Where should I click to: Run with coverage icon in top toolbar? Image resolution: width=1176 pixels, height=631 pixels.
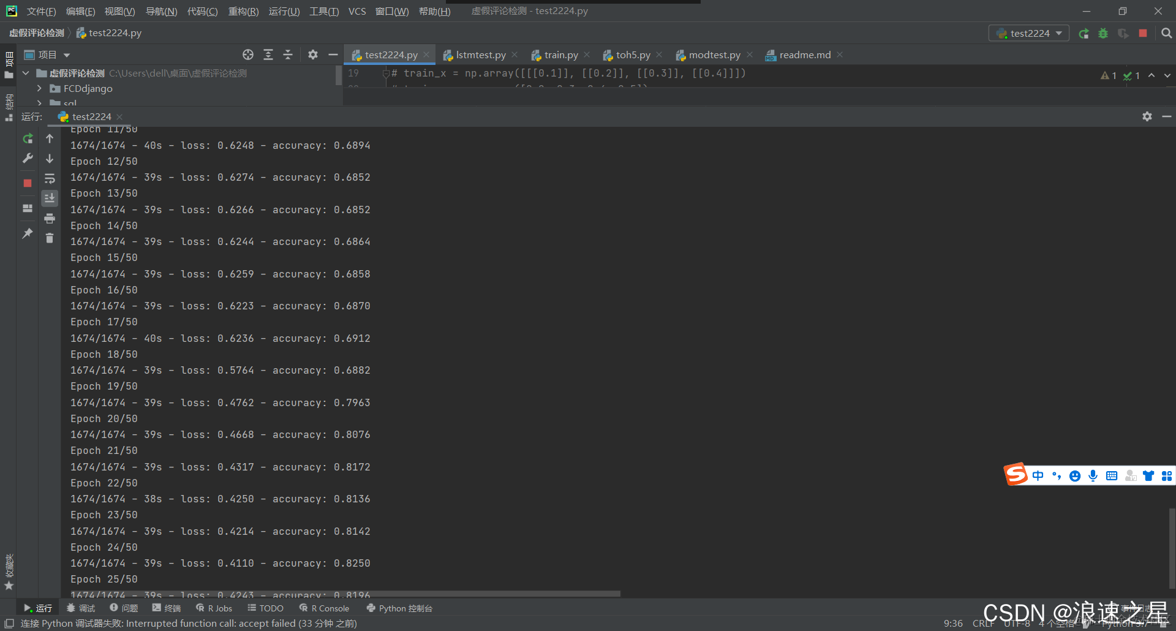[x=1123, y=33]
